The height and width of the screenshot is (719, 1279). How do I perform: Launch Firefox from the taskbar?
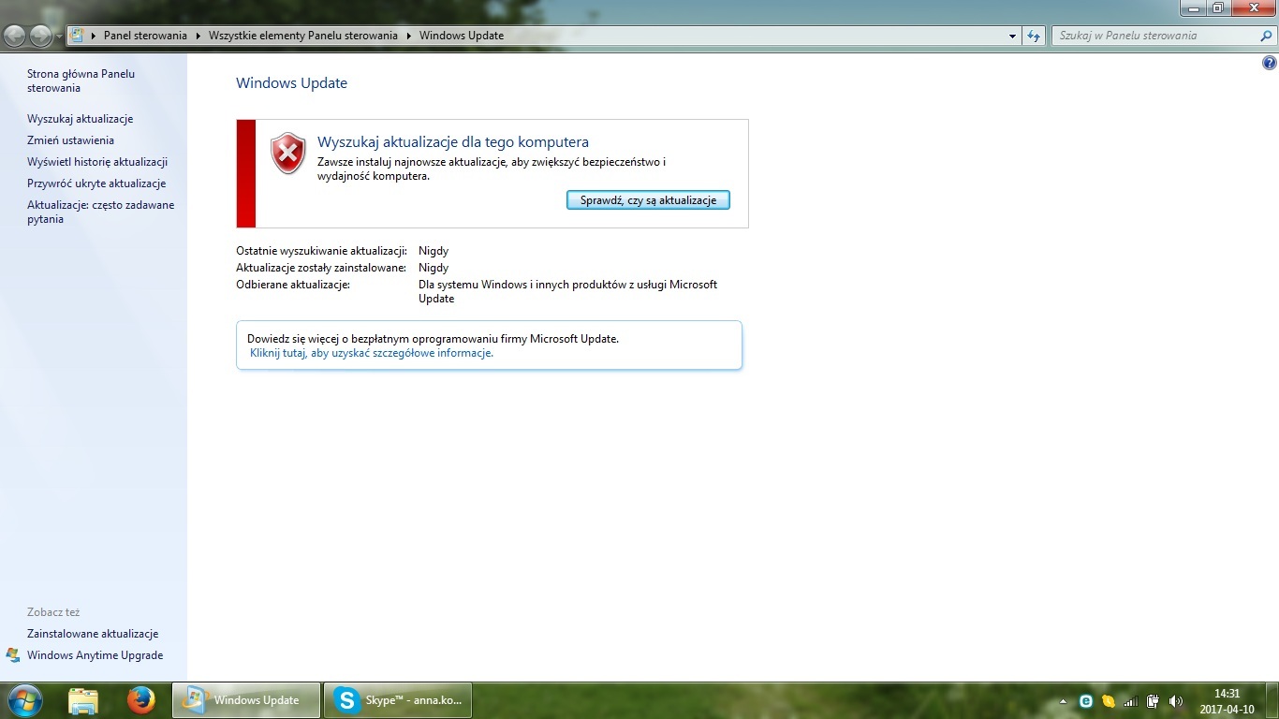coord(140,700)
